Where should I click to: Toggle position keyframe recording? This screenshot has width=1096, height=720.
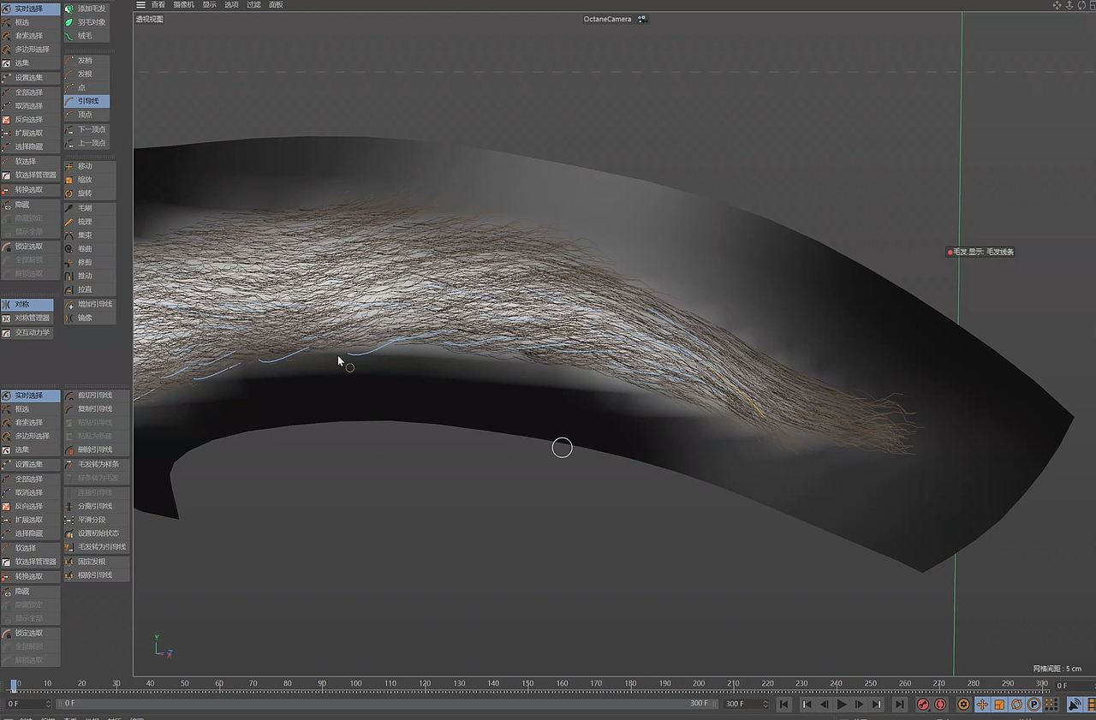pos(982,705)
